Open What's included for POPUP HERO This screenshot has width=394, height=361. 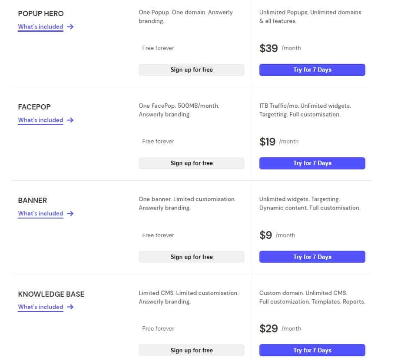tap(40, 26)
